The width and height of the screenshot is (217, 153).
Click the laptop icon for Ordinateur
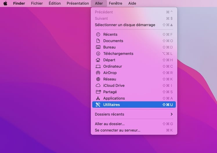(x=98, y=66)
